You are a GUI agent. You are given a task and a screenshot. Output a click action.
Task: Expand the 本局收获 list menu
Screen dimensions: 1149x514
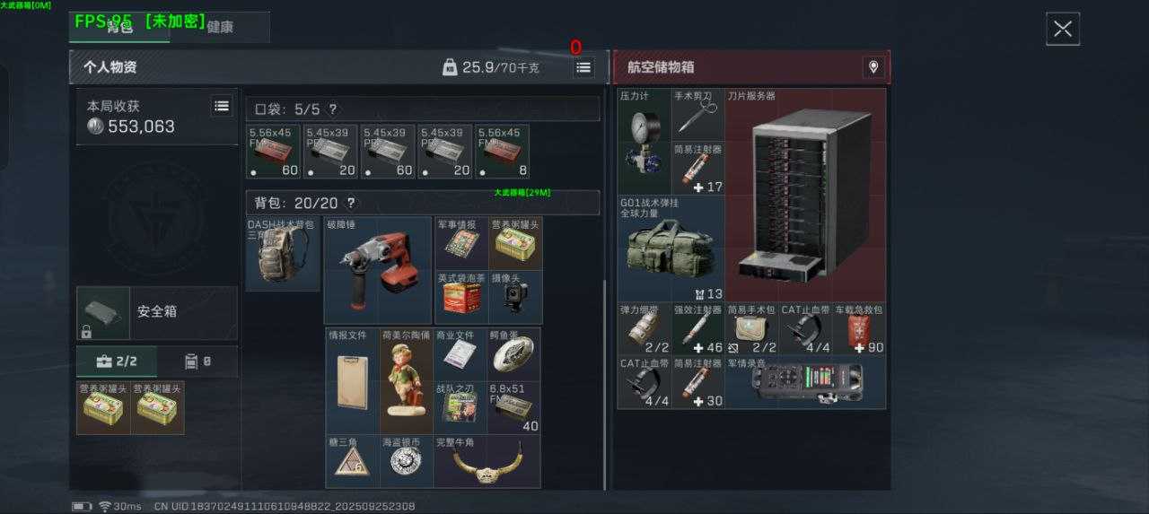point(222,106)
